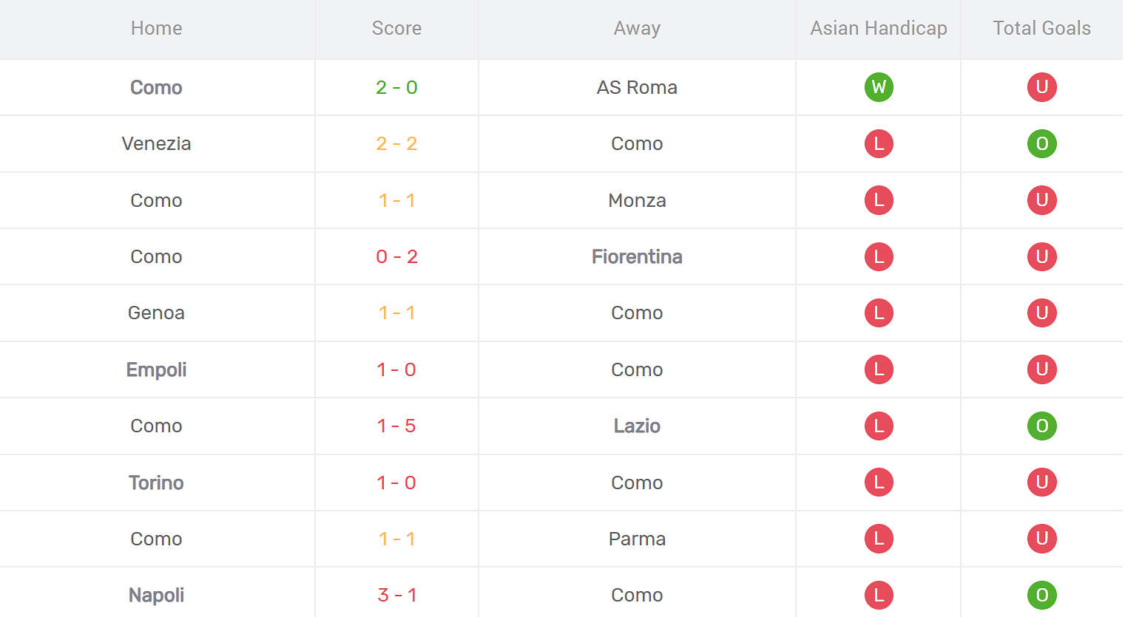Image resolution: width=1125 pixels, height=617 pixels.
Task: Click the green O badge in Venezia row
Action: (1041, 143)
